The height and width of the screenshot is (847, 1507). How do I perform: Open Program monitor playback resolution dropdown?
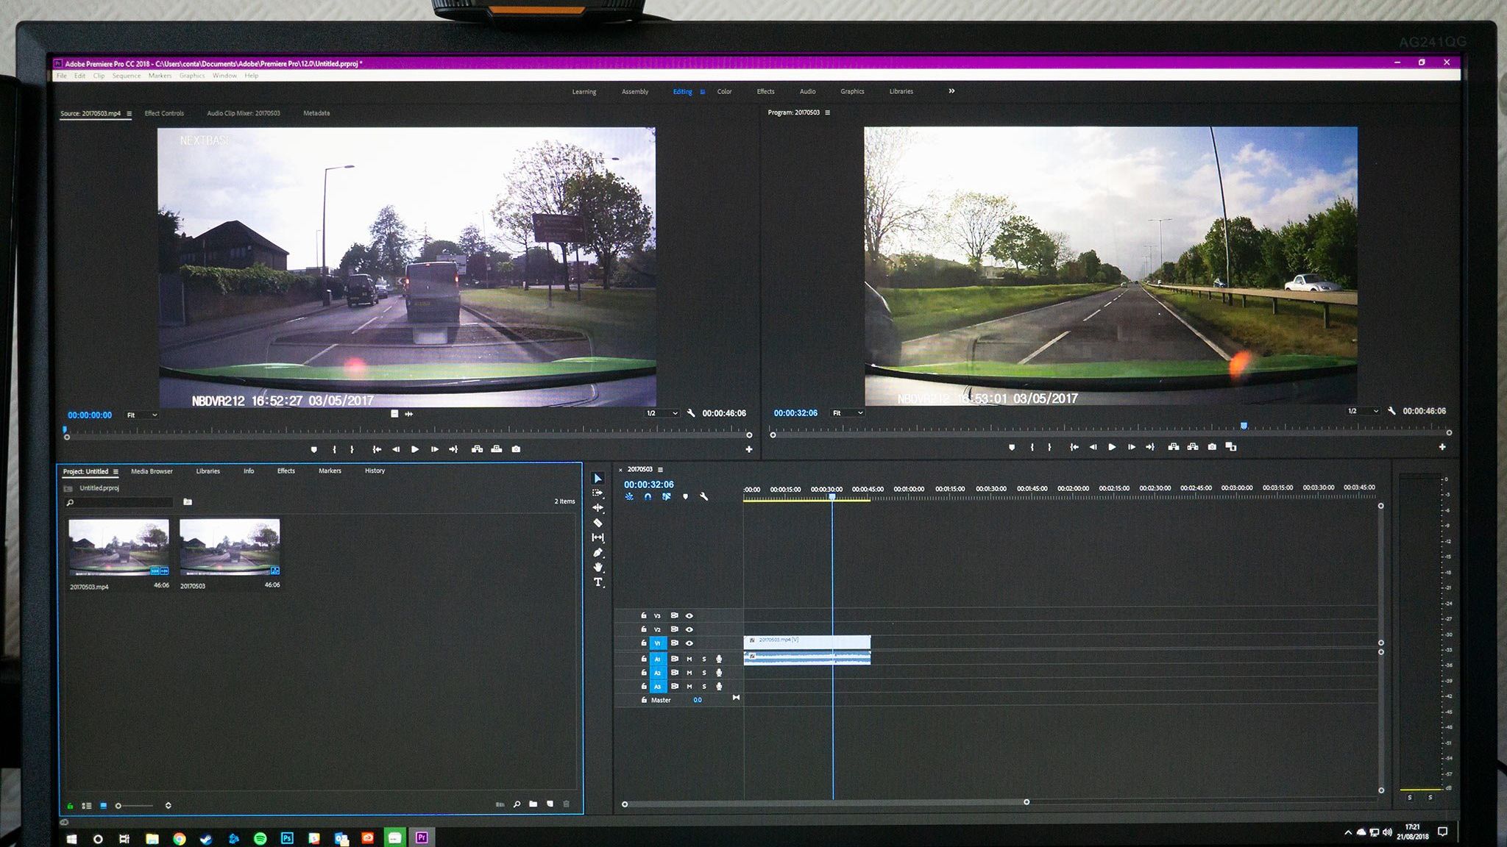point(1363,411)
